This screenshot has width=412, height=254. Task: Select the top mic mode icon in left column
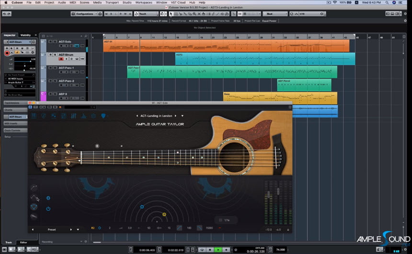coord(34,188)
